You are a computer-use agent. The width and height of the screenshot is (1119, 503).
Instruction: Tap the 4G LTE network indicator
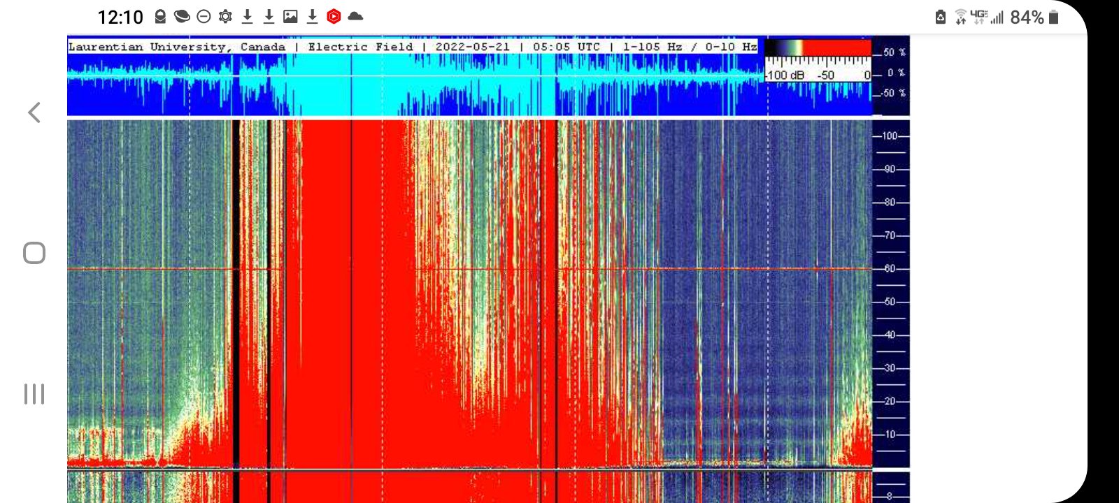978,17
